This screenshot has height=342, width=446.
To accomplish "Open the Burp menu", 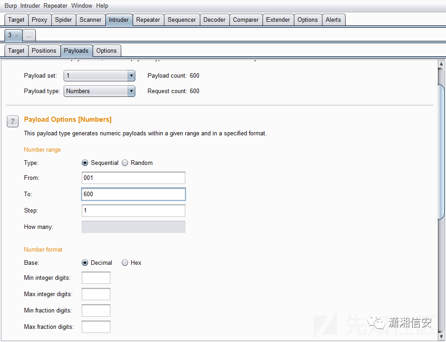I will [10, 6].
